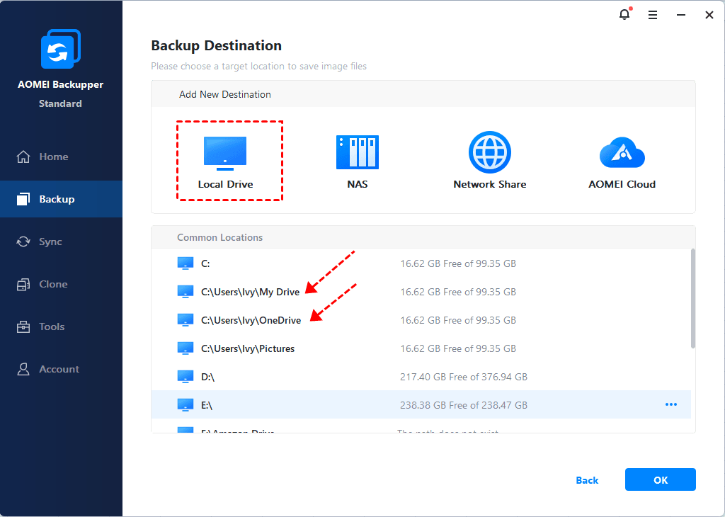Select C:\Users\Ivy\My Drive location
Viewport: 725px width, 517px height.
250,292
